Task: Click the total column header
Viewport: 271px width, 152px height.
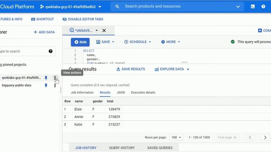Action: pyautogui.click(x=110, y=101)
